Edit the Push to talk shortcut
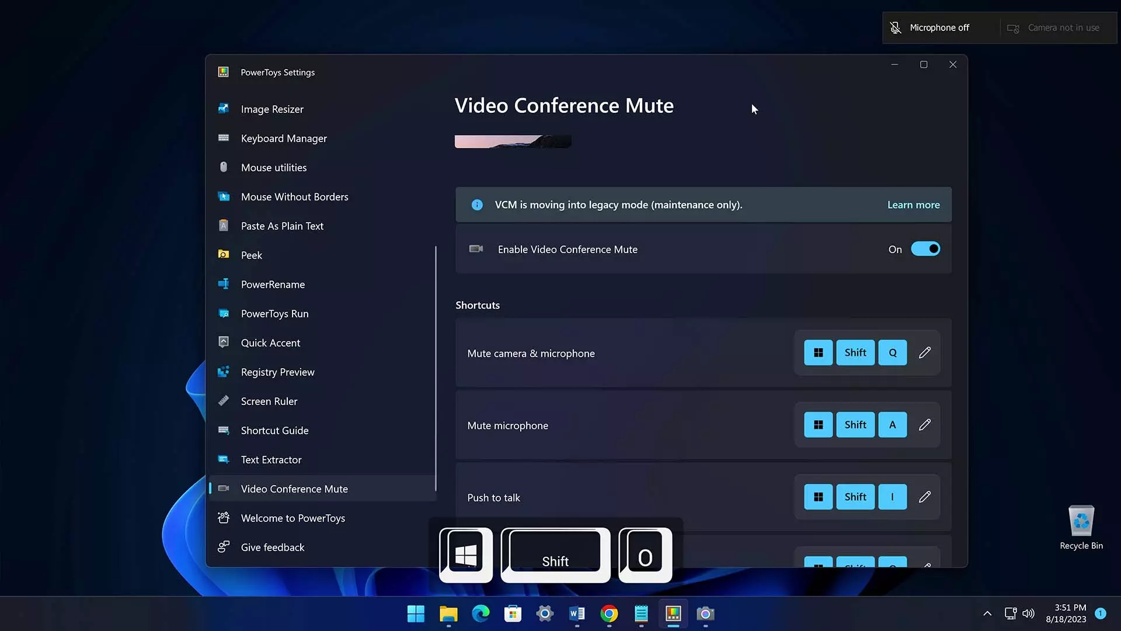 925,497
